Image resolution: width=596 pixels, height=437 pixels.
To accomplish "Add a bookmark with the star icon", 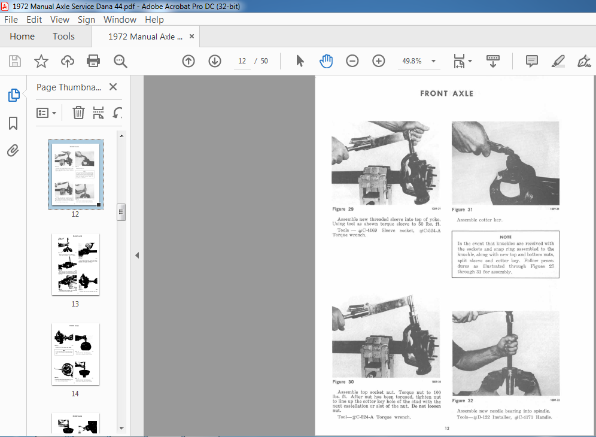I will tap(41, 61).
